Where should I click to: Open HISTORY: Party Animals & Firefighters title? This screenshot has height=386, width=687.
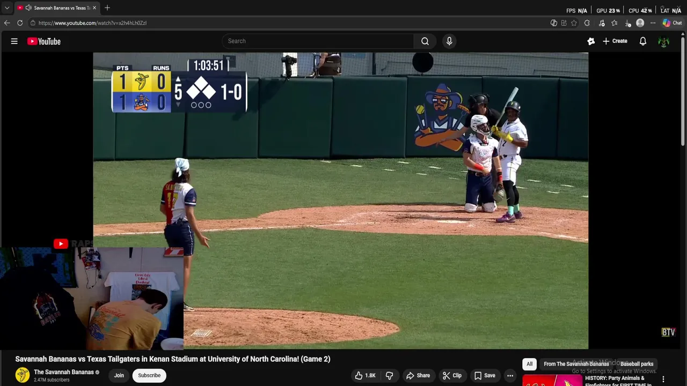[618, 381]
